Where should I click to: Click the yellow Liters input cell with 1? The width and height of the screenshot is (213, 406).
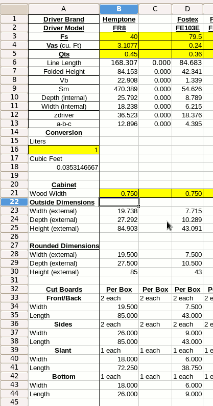pyautogui.click(x=64, y=150)
